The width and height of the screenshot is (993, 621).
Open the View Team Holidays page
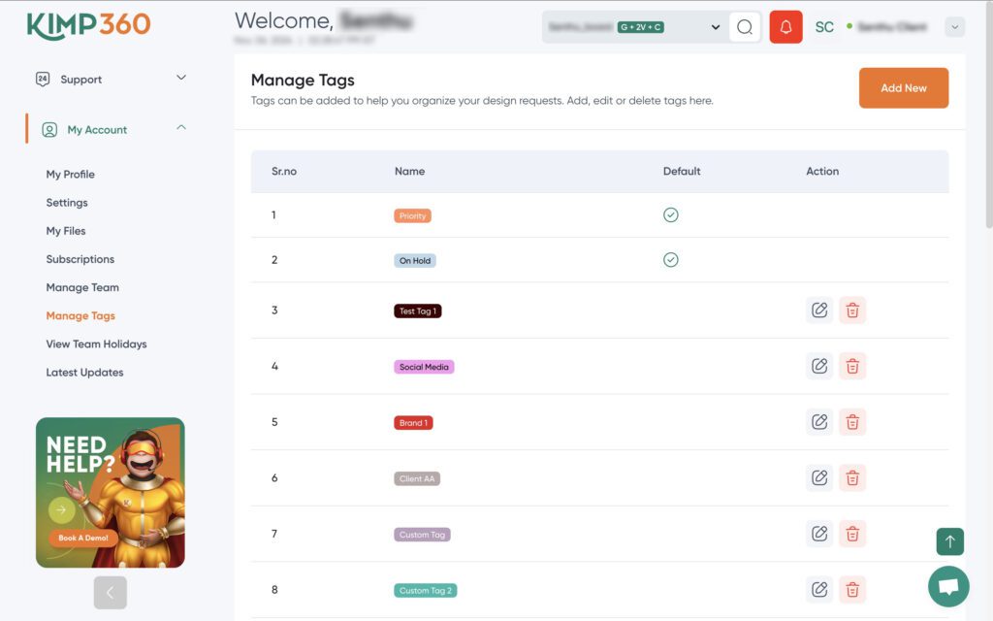click(x=96, y=344)
